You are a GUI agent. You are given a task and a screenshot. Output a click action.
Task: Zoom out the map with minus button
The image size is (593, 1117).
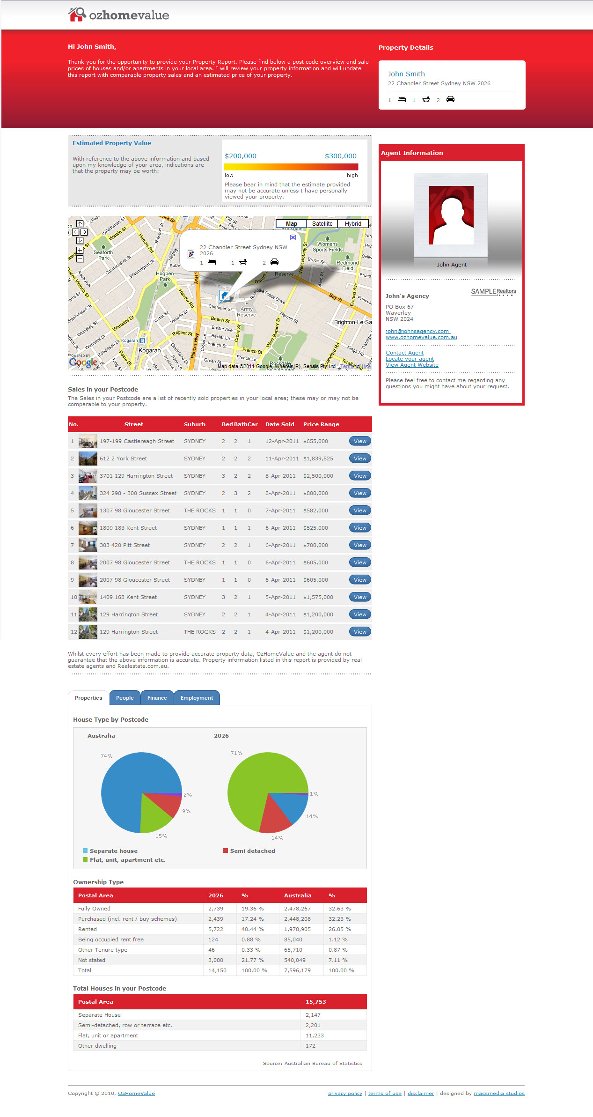click(80, 259)
